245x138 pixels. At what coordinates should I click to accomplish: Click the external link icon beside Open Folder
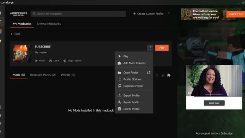pyautogui.click(x=149, y=72)
